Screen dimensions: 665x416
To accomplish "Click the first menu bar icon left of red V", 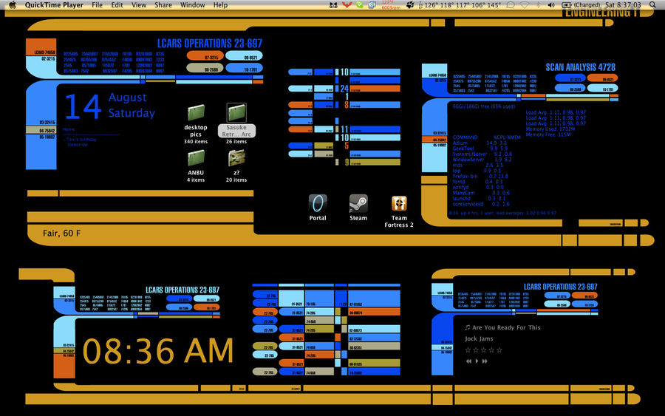I will click(x=334, y=5).
